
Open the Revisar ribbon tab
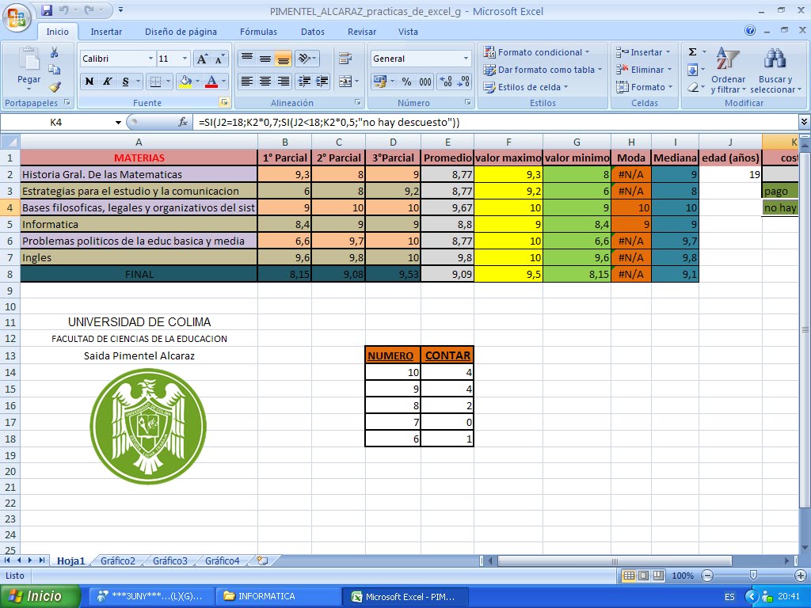pyautogui.click(x=361, y=32)
